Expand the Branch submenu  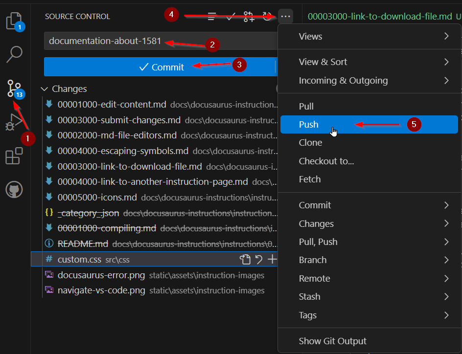point(370,260)
